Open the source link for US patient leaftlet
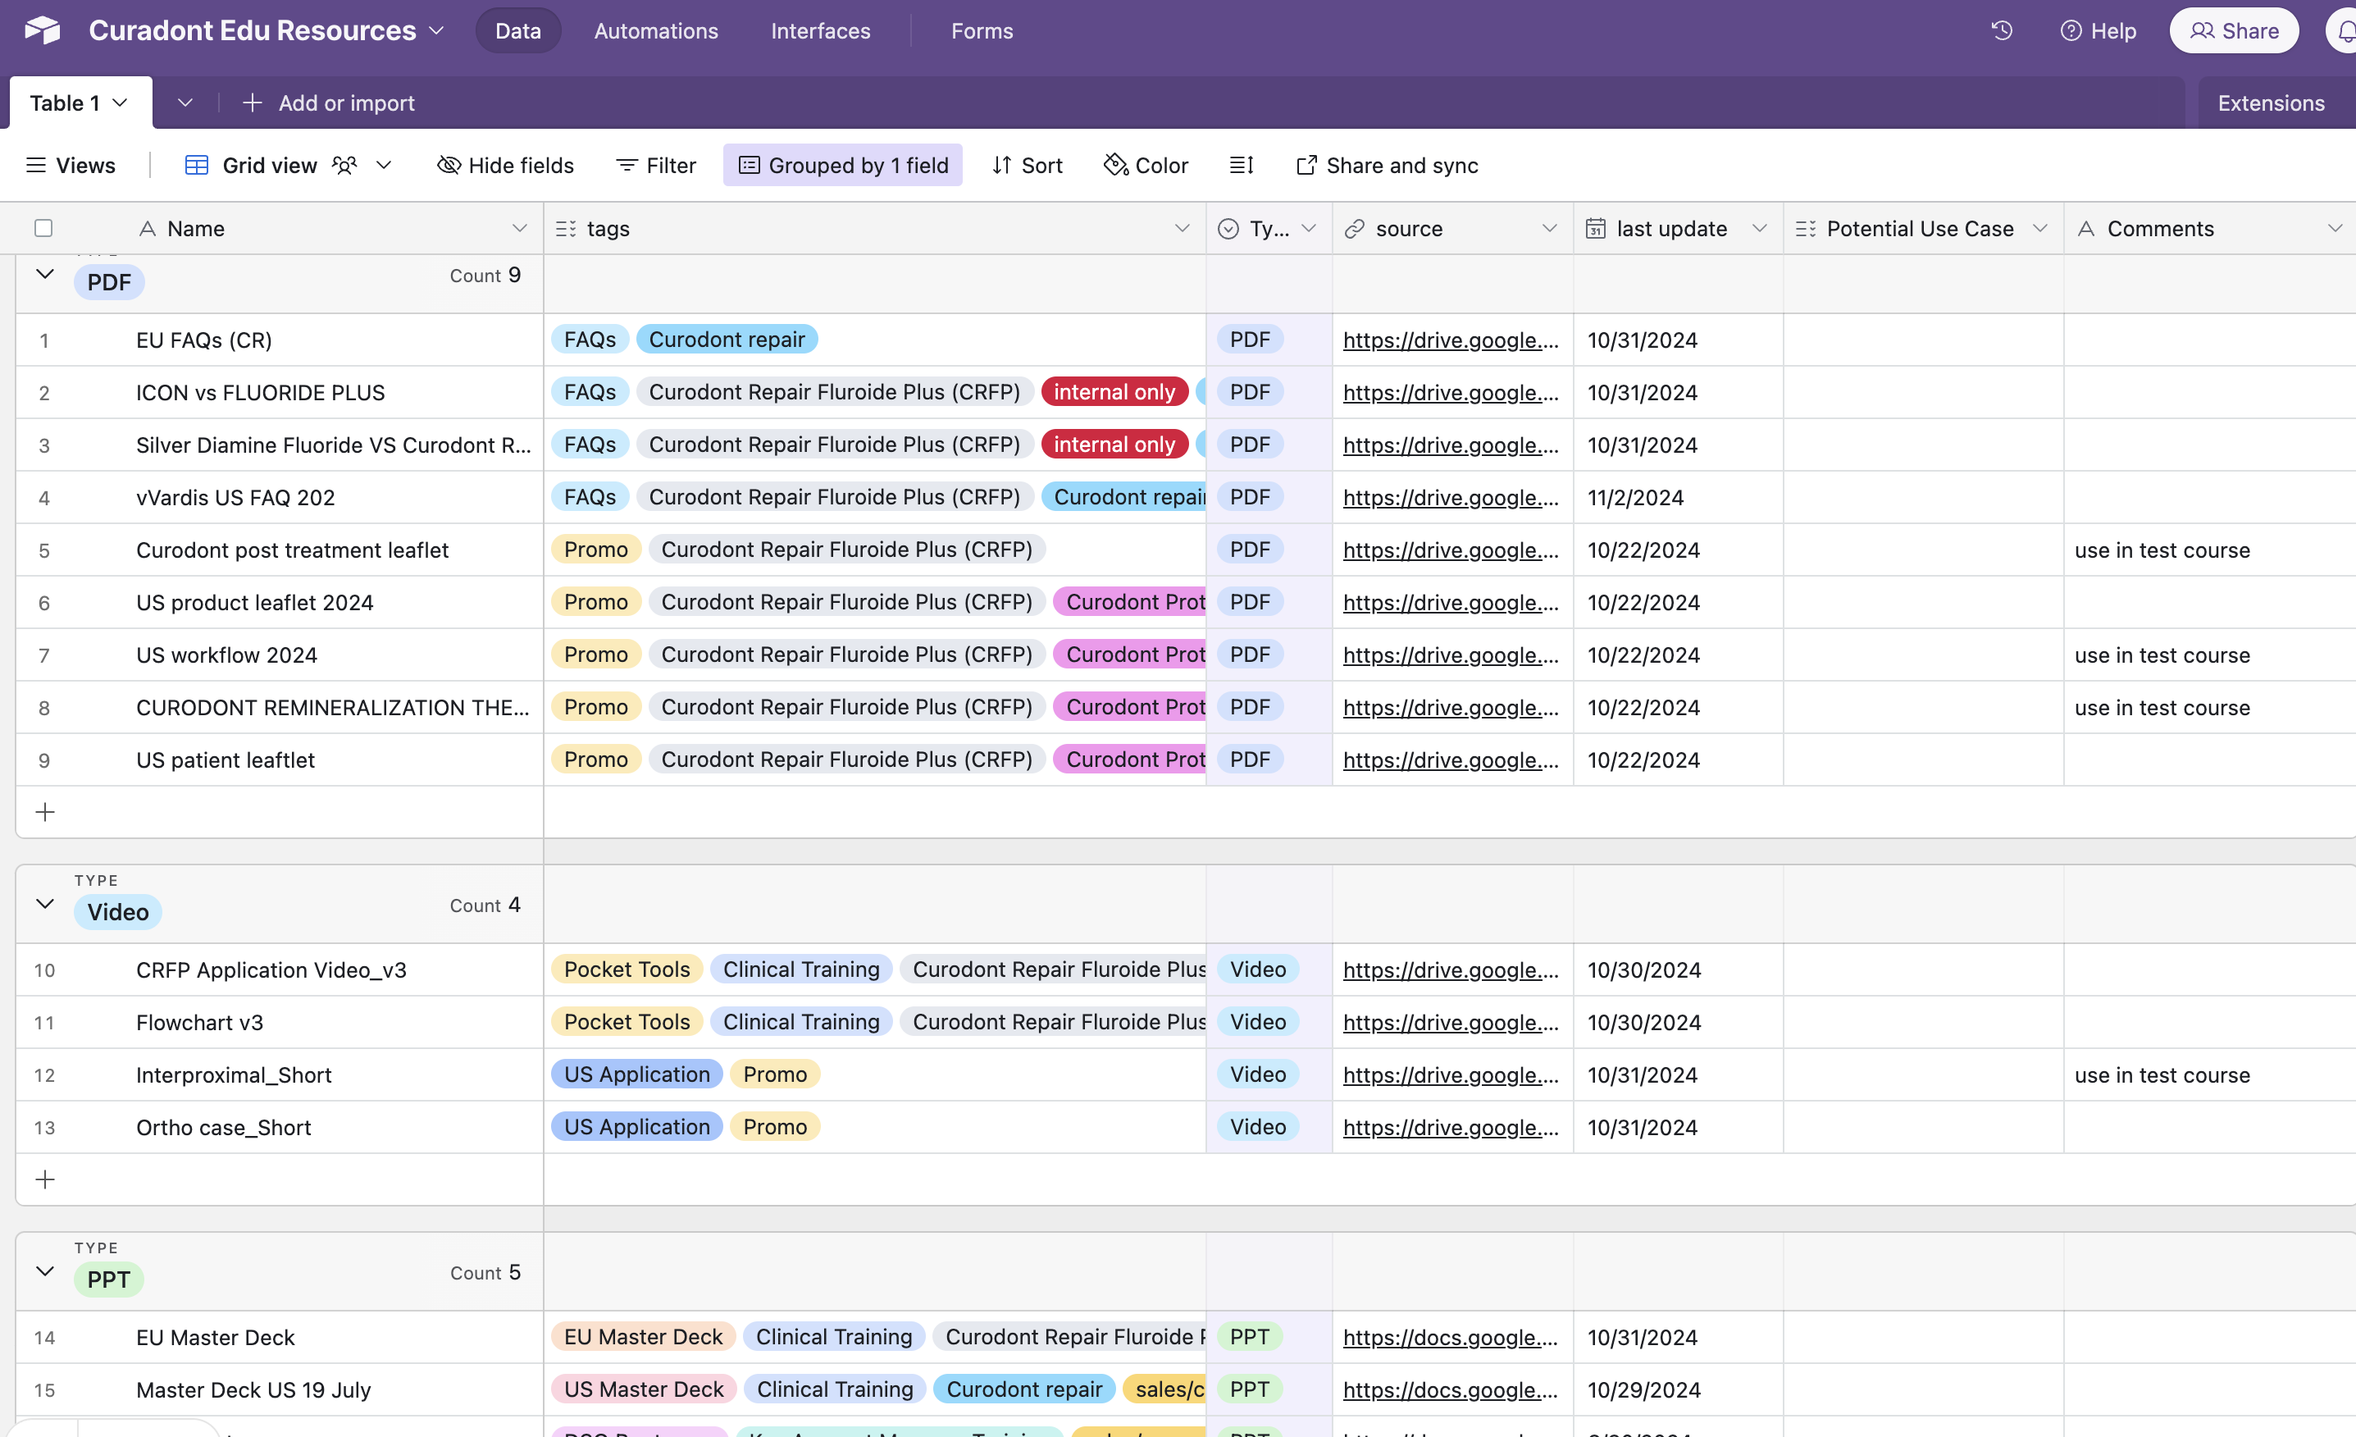The width and height of the screenshot is (2356, 1437). (1451, 760)
